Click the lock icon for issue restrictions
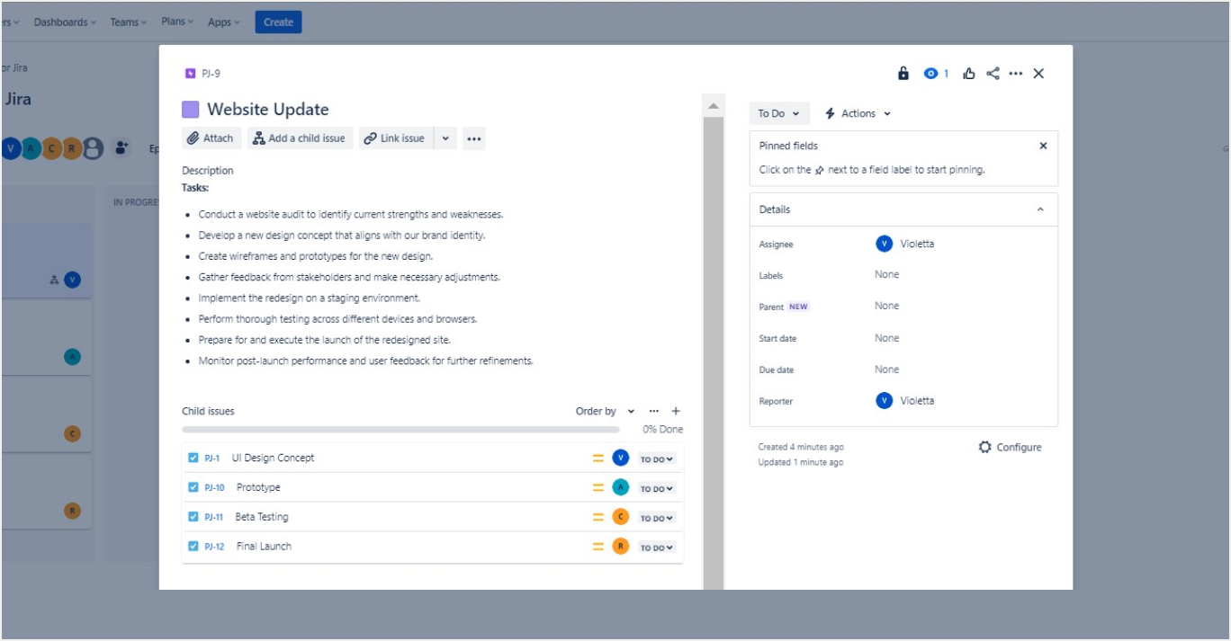Image resolution: width=1231 pixels, height=641 pixels. pyautogui.click(x=903, y=74)
